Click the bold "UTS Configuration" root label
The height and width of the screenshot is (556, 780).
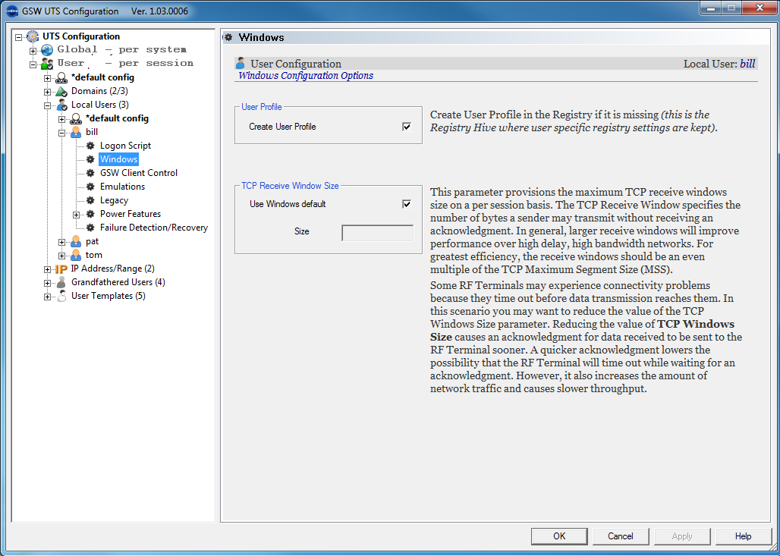point(81,36)
